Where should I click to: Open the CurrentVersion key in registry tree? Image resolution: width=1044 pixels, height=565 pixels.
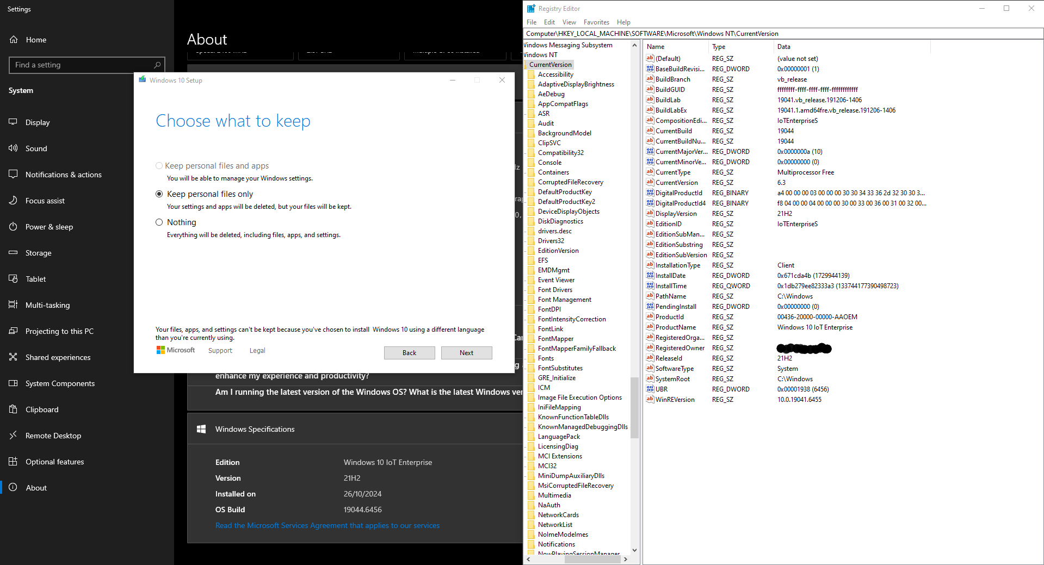click(550, 65)
